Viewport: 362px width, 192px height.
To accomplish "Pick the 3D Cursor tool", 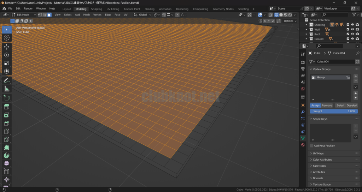I will pyautogui.click(x=6, y=38).
